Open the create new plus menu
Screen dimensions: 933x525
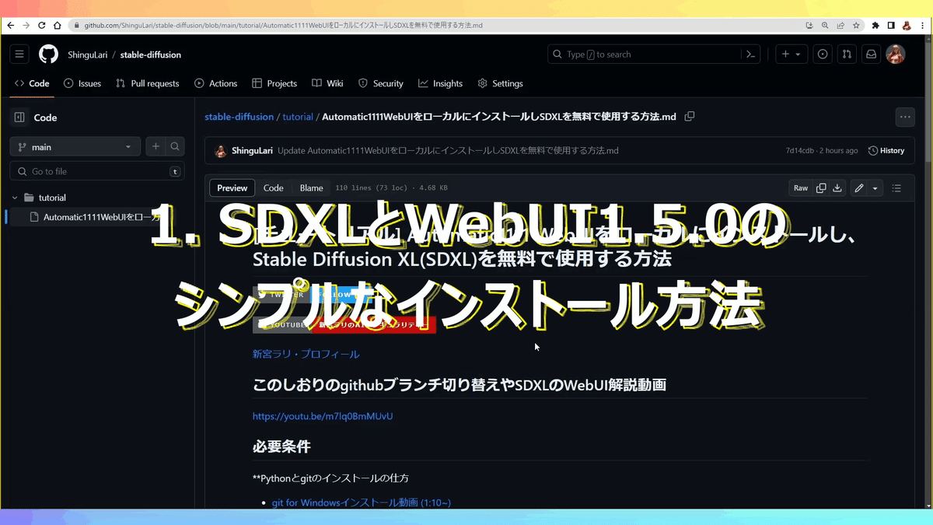coord(791,54)
